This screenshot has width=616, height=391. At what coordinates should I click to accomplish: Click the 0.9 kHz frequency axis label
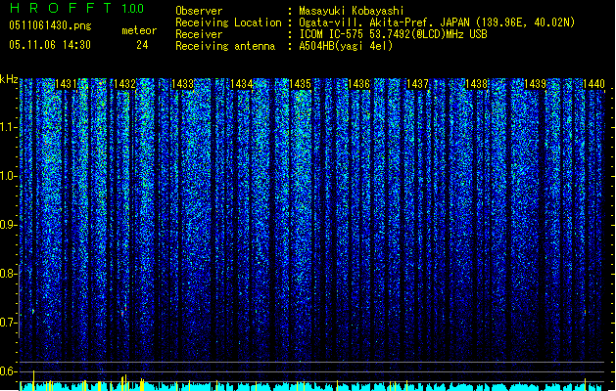9,225
